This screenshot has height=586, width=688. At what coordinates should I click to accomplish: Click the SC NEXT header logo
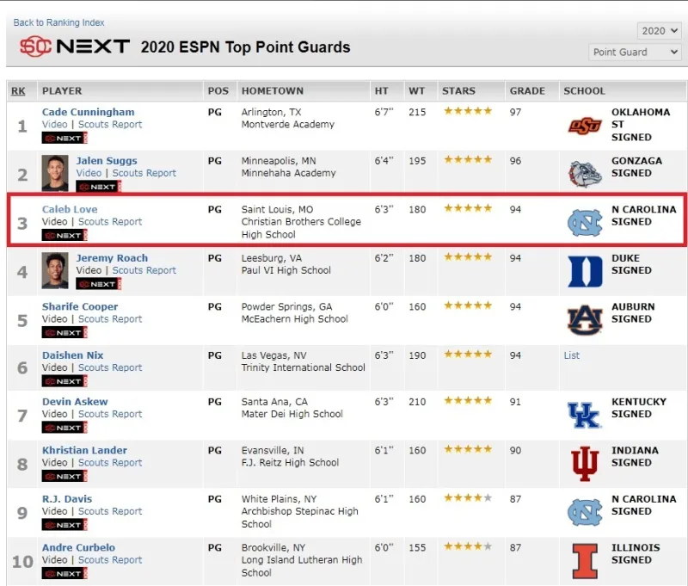(75, 46)
